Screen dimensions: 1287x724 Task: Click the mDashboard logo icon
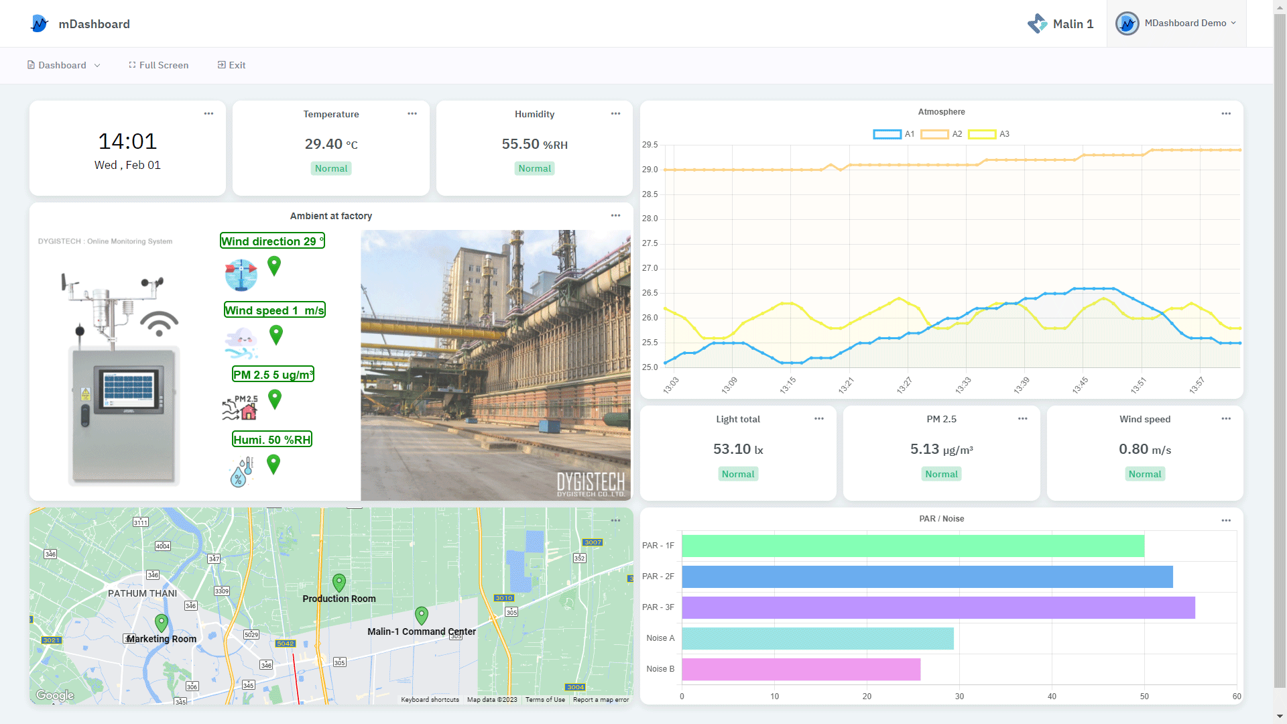pyautogui.click(x=40, y=24)
